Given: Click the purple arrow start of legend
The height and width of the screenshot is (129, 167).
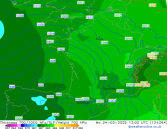Looking at the screenshot, I should coord(6,126).
